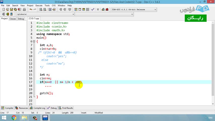The width and height of the screenshot is (215, 121).
Task: Place cursor on line 17 if statement
Action: point(61,82)
